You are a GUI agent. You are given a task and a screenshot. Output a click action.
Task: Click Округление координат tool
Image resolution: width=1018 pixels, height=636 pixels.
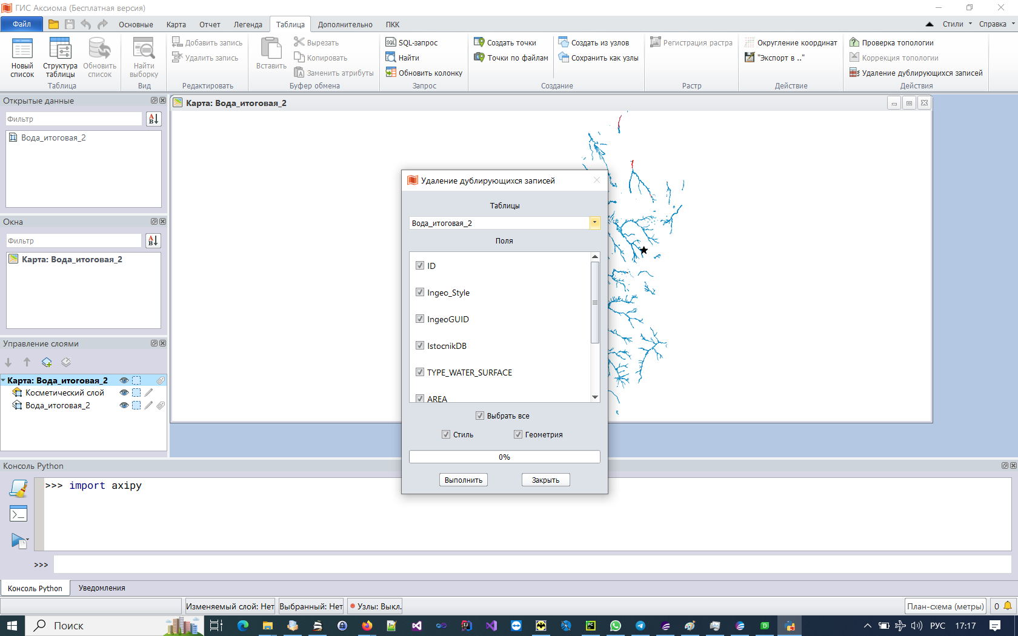point(750,42)
